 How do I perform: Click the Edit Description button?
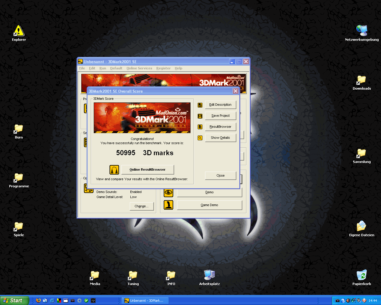click(221, 105)
